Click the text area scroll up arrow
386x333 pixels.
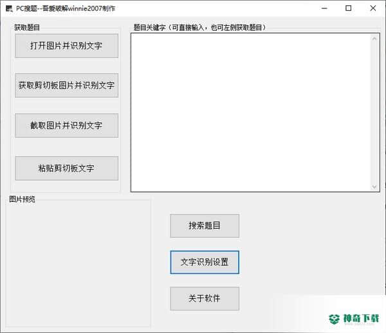[374, 39]
